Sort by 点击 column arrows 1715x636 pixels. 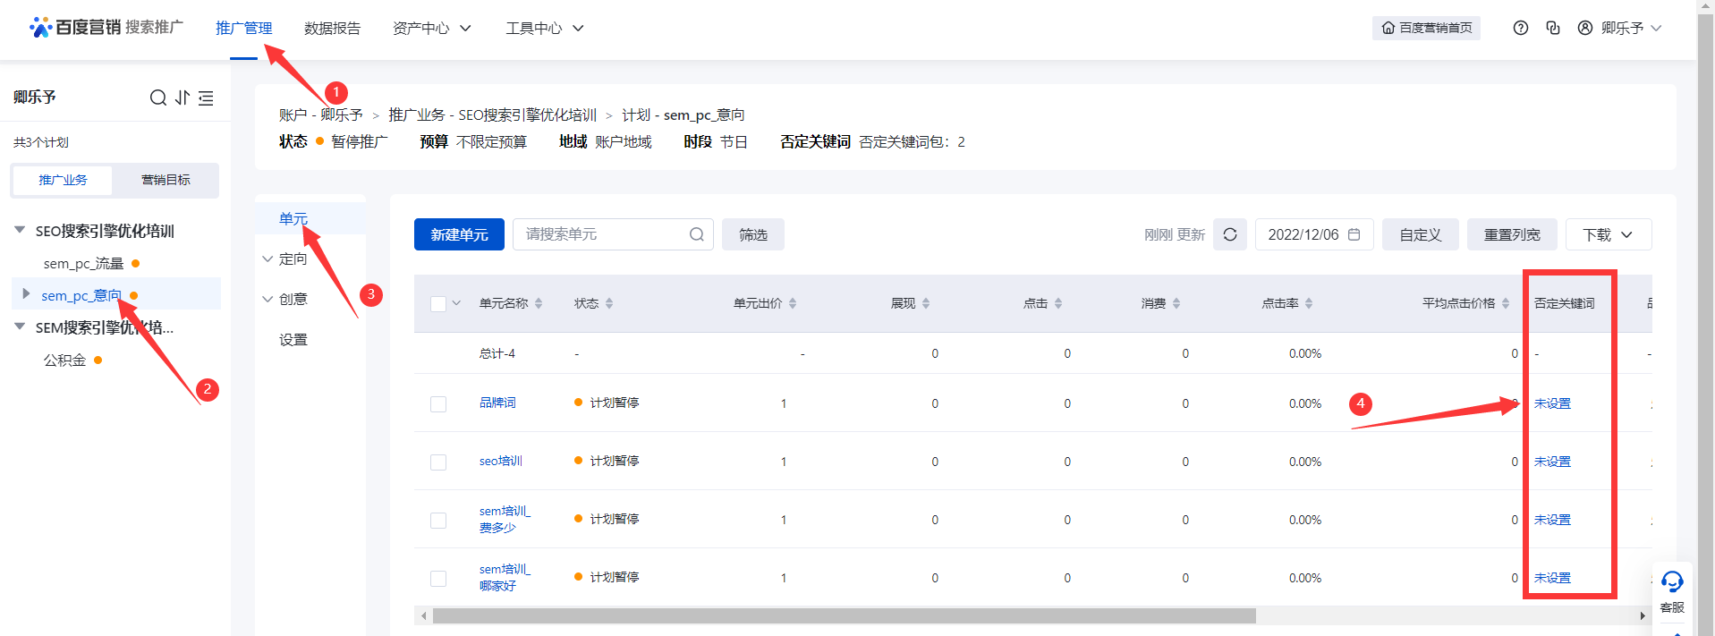click(x=1058, y=303)
